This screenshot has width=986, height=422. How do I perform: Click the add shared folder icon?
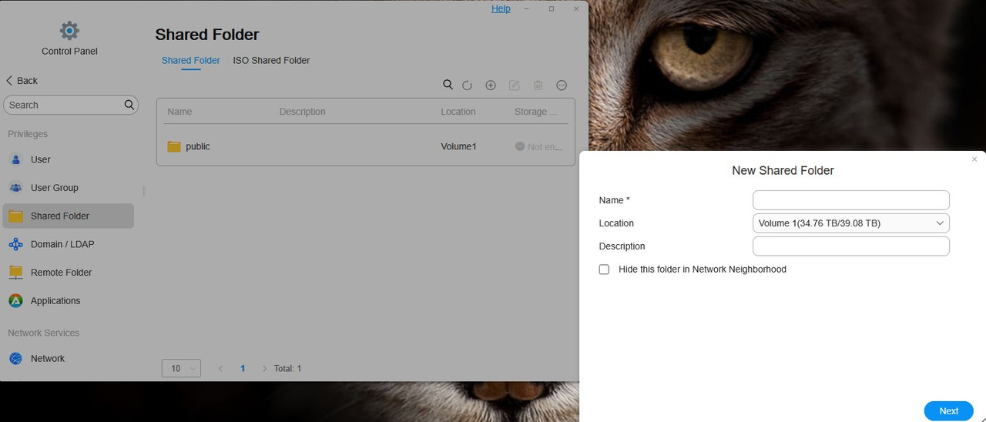click(x=491, y=85)
